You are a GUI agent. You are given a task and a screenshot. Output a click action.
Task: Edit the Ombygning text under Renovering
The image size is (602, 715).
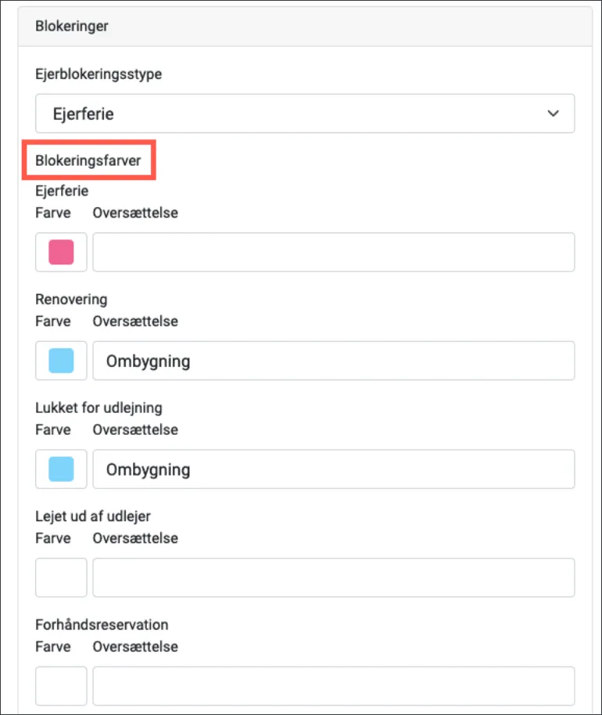coord(333,361)
